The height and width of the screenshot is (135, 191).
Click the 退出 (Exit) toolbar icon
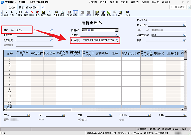[x=127, y=13]
